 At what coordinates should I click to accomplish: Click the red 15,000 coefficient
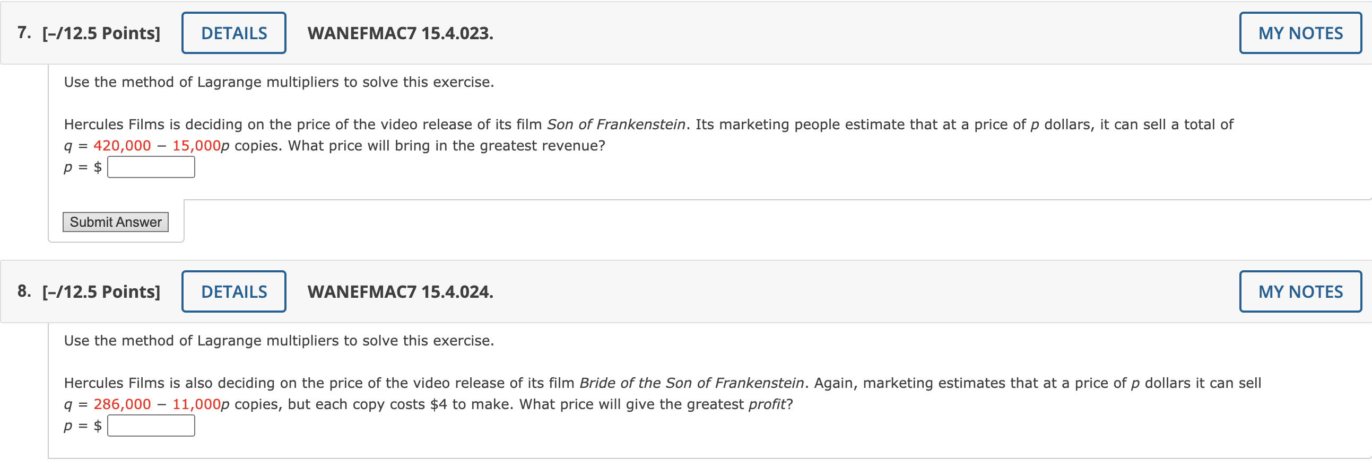[x=196, y=146]
